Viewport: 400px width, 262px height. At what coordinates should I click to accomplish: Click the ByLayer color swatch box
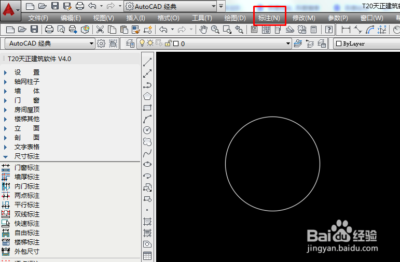(x=338, y=43)
